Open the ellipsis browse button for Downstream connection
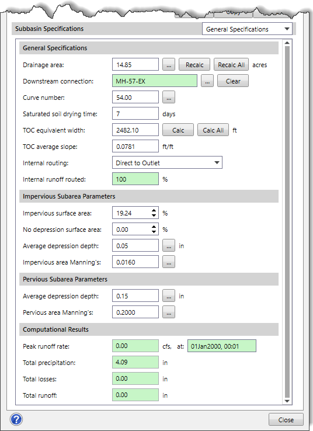The image size is (313, 431). coord(207,81)
